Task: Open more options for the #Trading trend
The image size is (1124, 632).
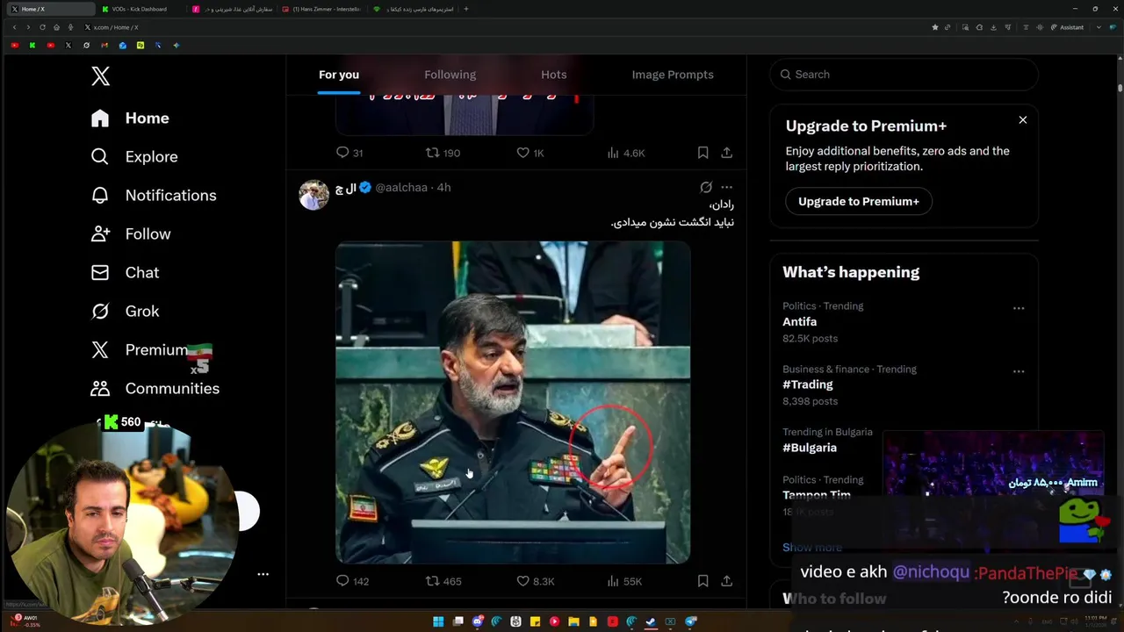Action: (1019, 371)
